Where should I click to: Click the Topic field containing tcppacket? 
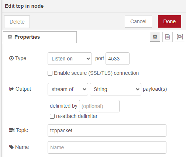pyautogui.click(x=107, y=130)
